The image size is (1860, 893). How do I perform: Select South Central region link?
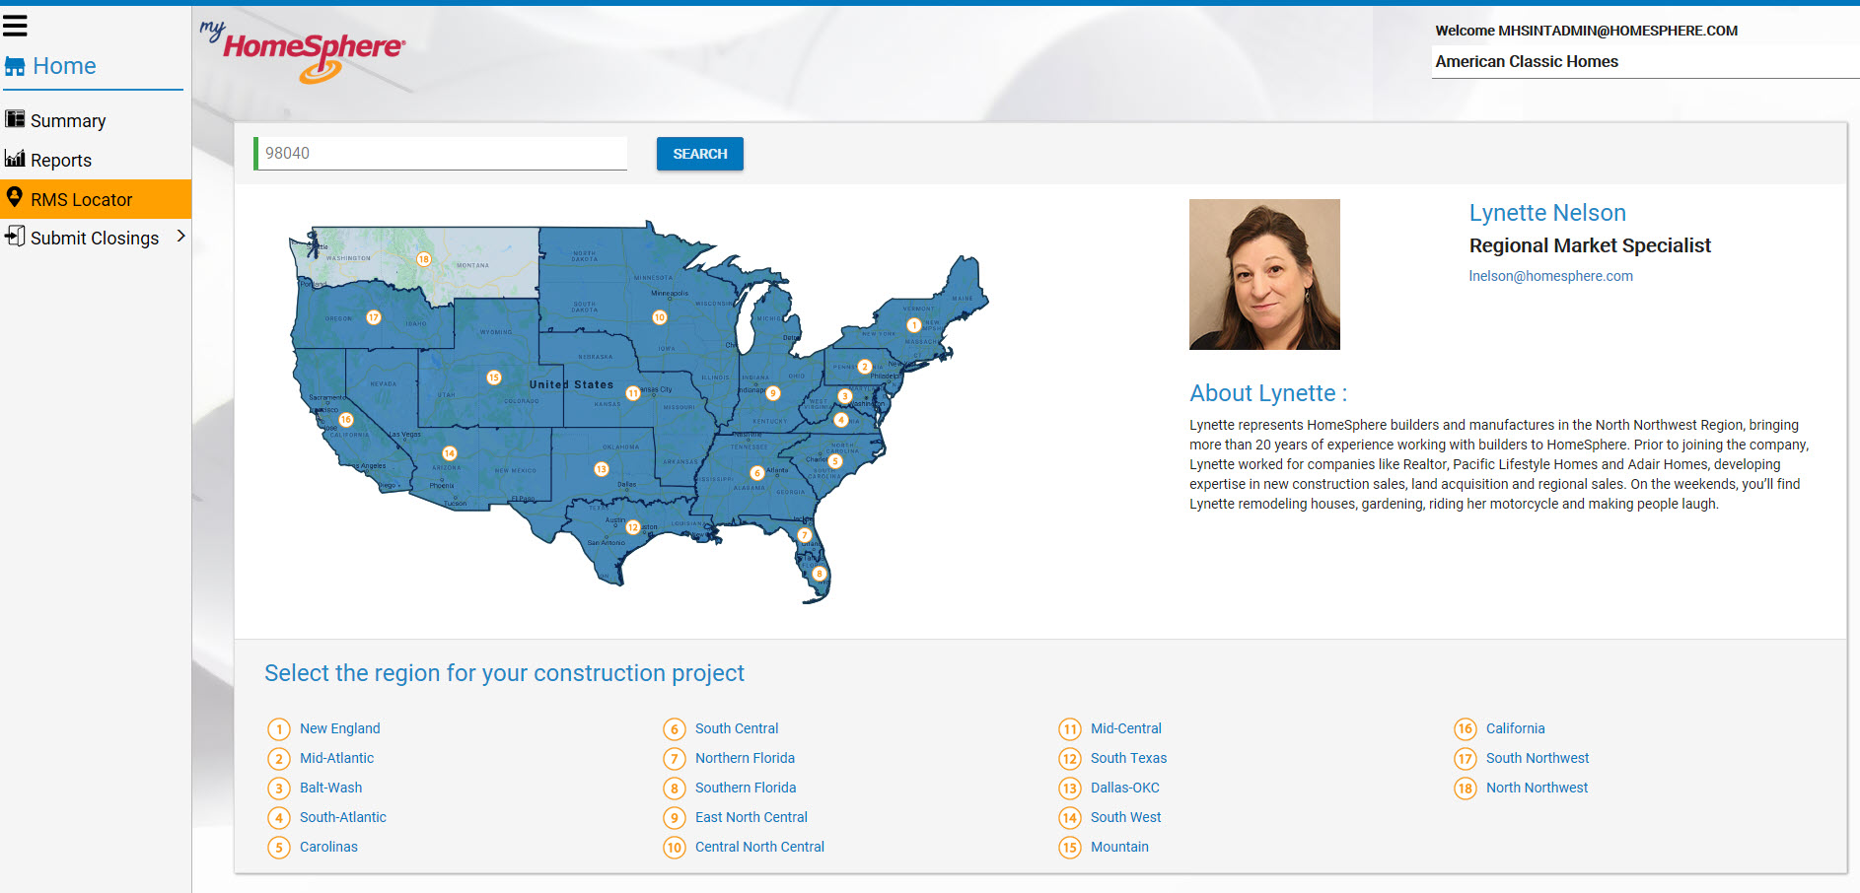coord(737,728)
